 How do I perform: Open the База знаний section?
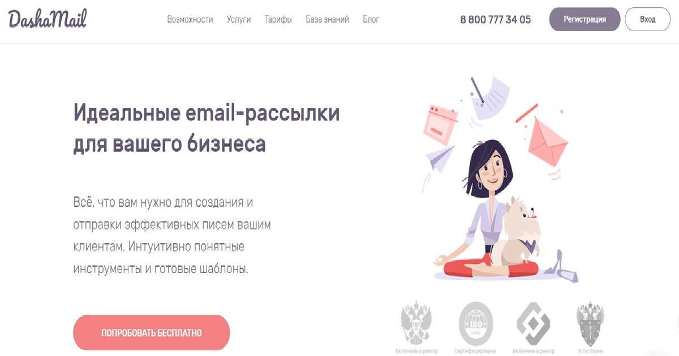(328, 19)
